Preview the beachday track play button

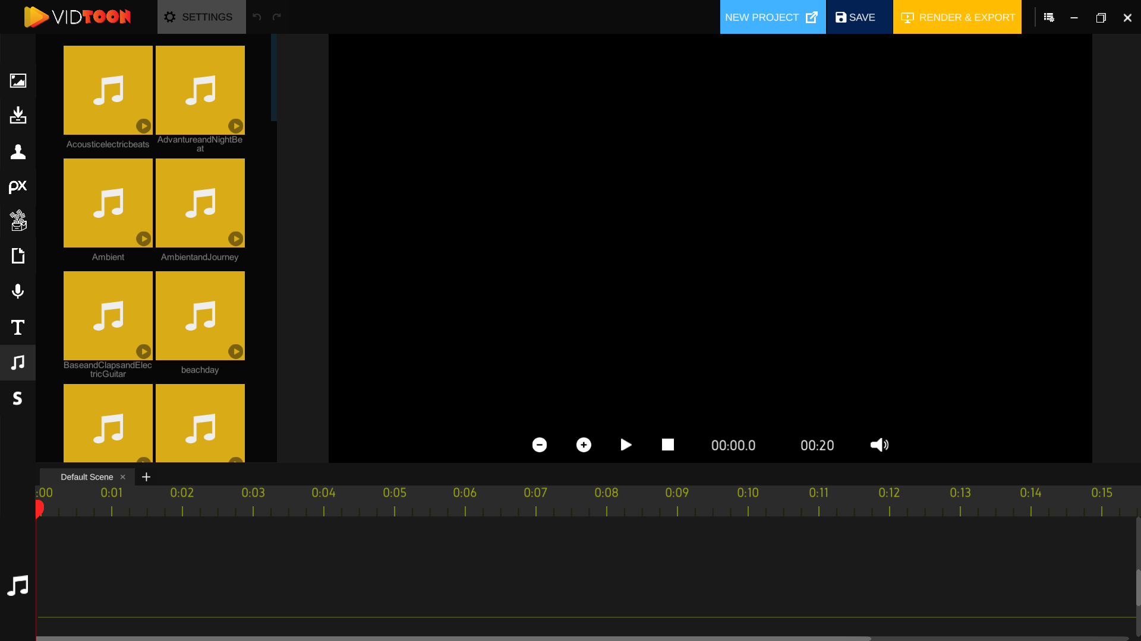(x=235, y=351)
